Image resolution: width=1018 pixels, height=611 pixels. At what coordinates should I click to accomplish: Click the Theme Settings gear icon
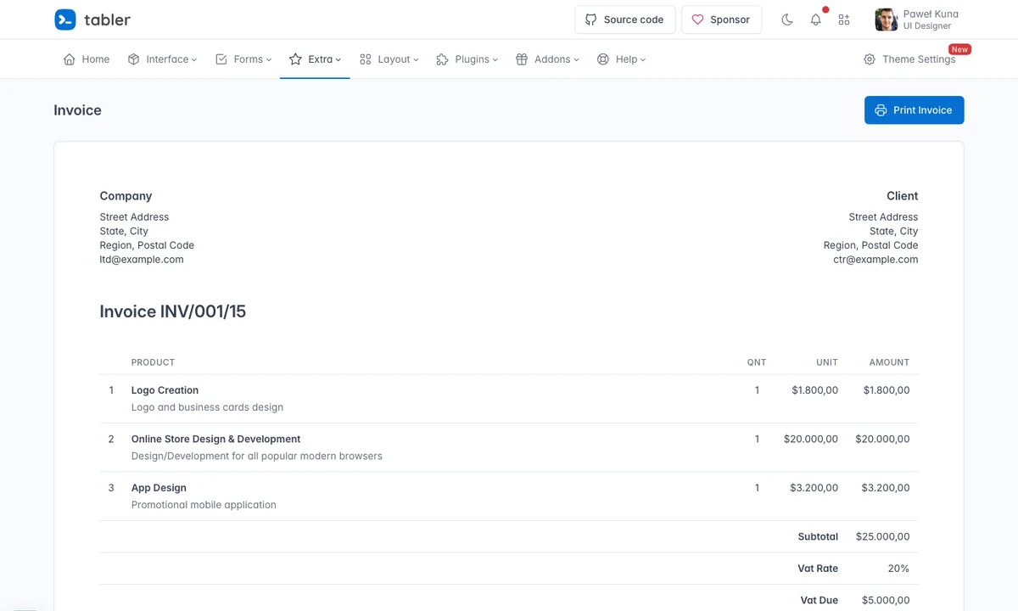click(x=870, y=59)
